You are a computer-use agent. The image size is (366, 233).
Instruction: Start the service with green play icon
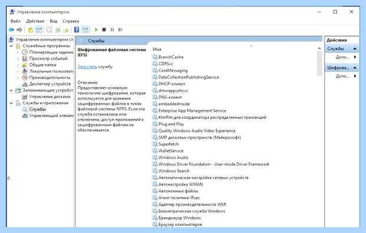[96, 30]
